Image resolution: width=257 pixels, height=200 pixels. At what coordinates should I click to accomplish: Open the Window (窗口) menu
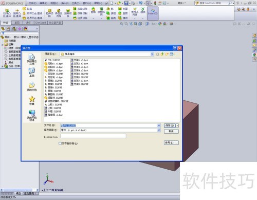tap(87, 3)
